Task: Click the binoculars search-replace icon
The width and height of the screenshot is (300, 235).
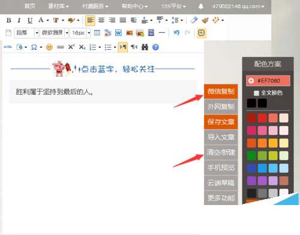Action: (145, 47)
